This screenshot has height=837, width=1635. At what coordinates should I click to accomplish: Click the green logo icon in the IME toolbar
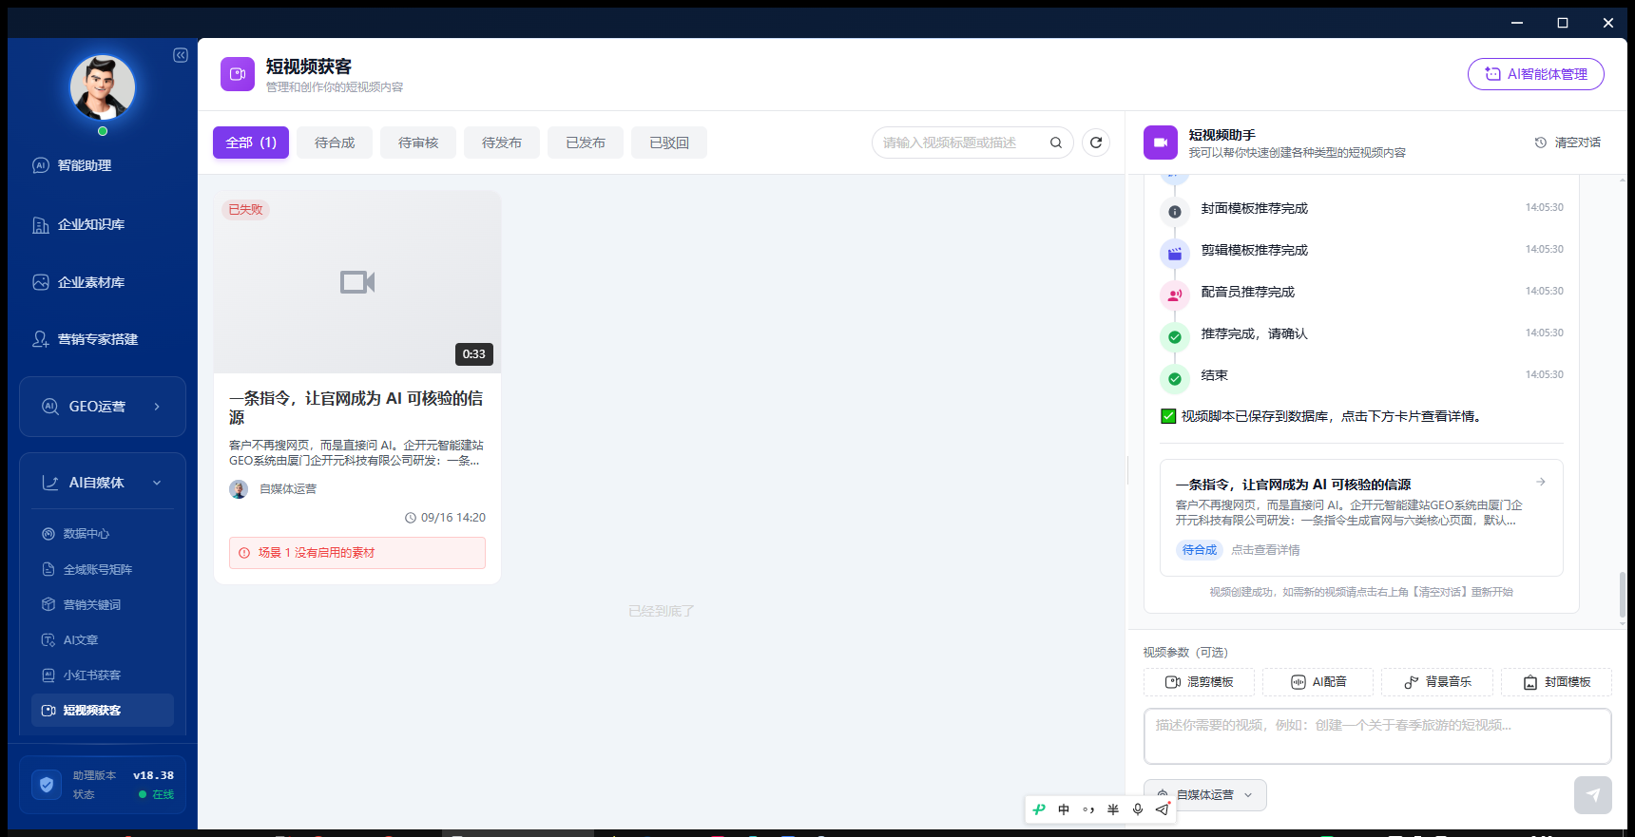[x=1039, y=809]
